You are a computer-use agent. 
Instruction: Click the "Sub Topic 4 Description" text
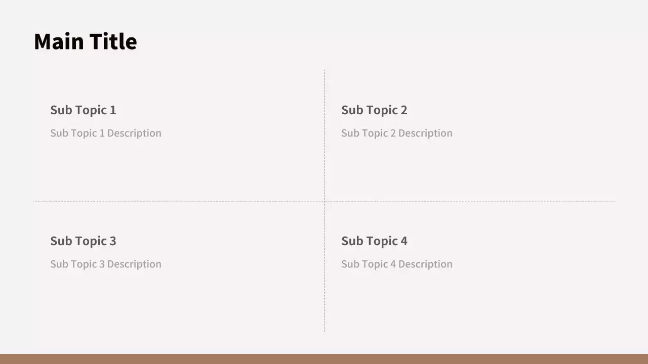[x=397, y=264]
